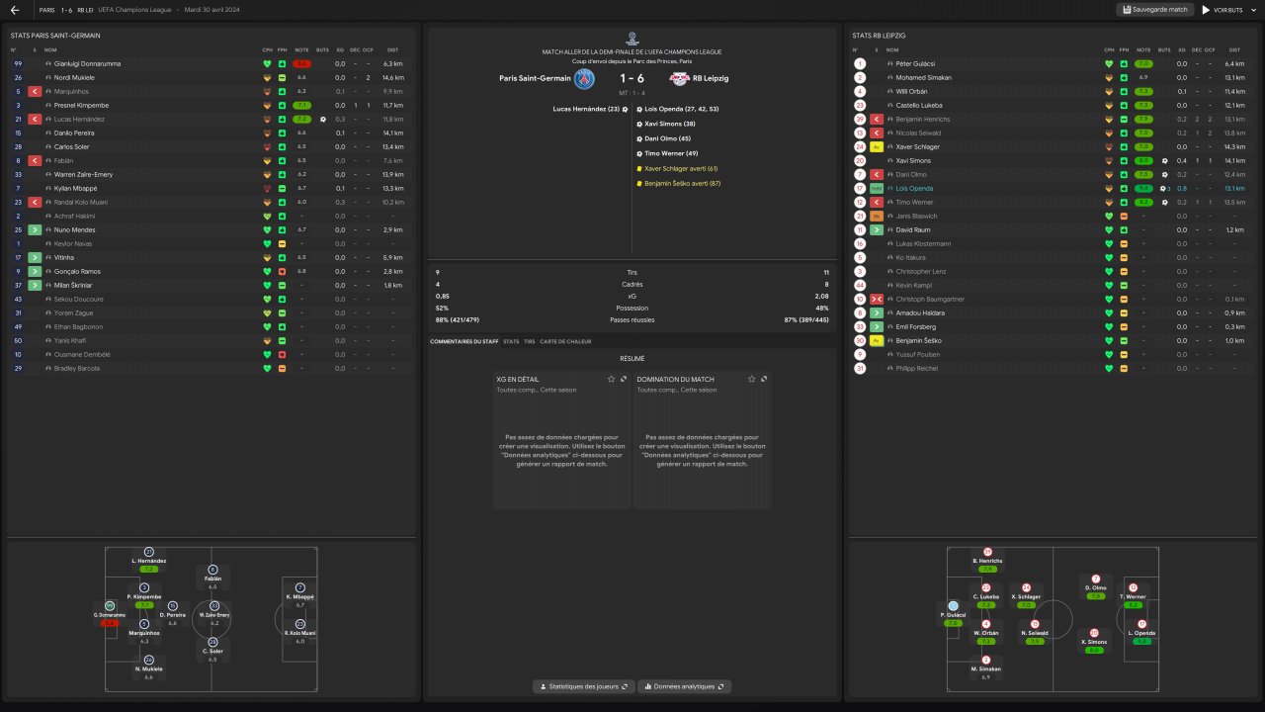Sort PSG table by NOM column
The image size is (1265, 712).
pos(50,49)
